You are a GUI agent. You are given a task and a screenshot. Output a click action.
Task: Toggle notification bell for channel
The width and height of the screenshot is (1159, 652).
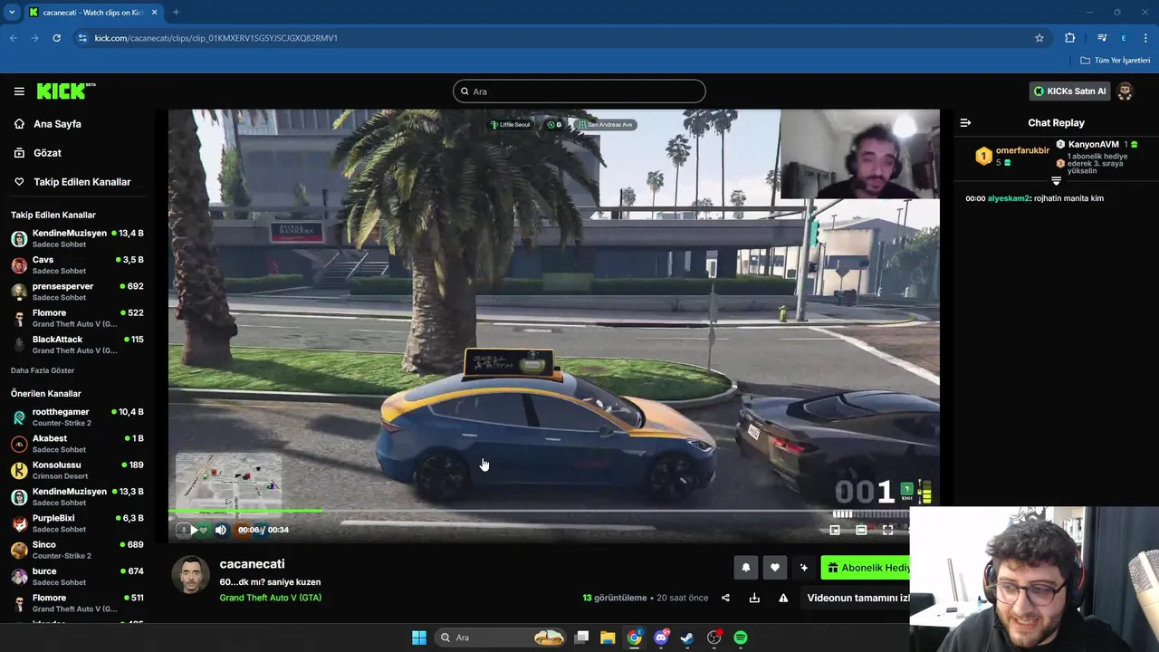click(x=746, y=568)
